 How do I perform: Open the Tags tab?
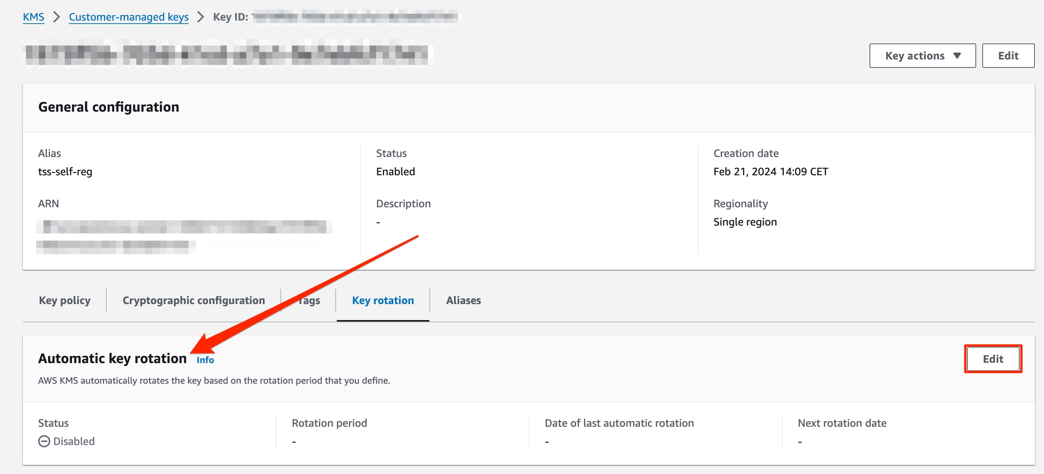tap(309, 300)
